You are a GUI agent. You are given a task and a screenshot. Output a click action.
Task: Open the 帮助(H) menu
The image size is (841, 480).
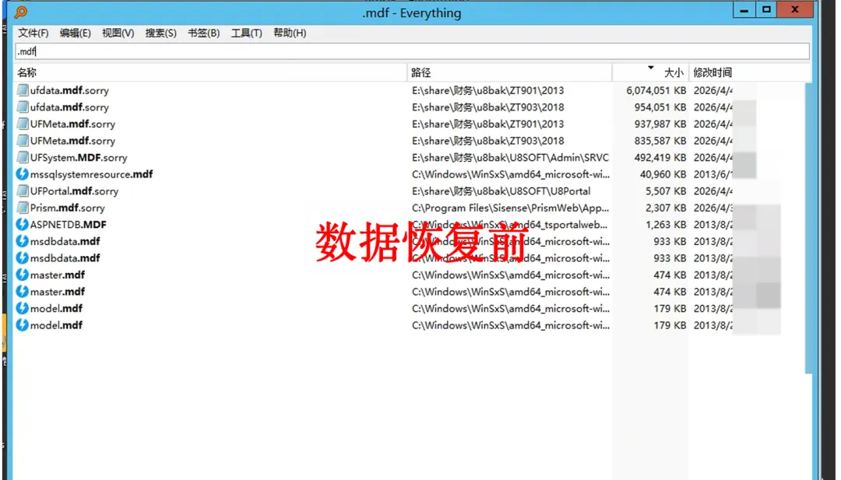290,33
